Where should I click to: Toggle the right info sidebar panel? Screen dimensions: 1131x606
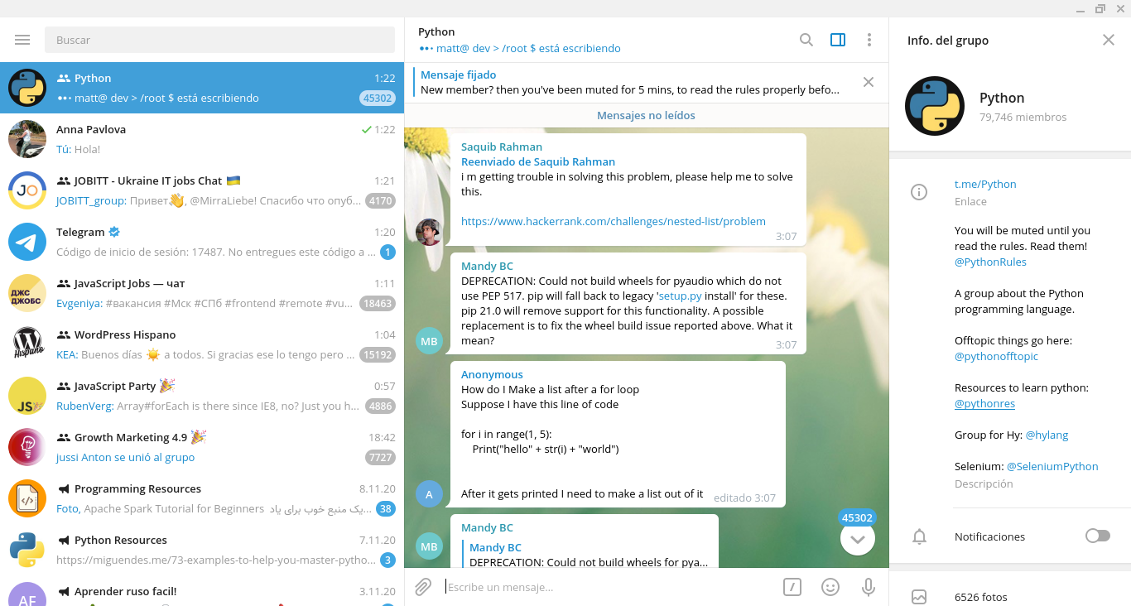(838, 40)
